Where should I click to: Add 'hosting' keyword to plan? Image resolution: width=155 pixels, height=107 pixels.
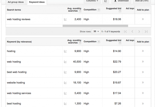143,51
